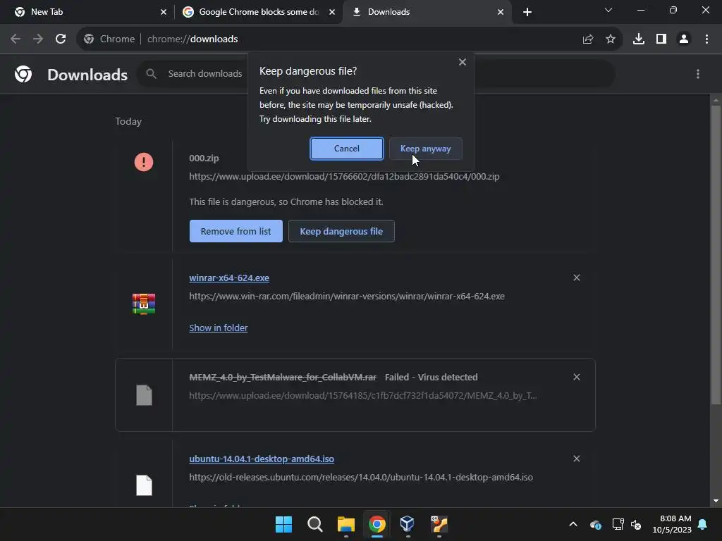This screenshot has width=722, height=541.
Task: Click the WinRAR file icon
Action: point(144,304)
